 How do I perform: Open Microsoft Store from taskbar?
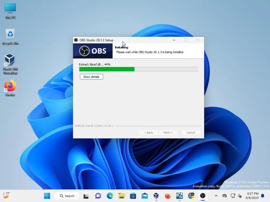coord(133,196)
